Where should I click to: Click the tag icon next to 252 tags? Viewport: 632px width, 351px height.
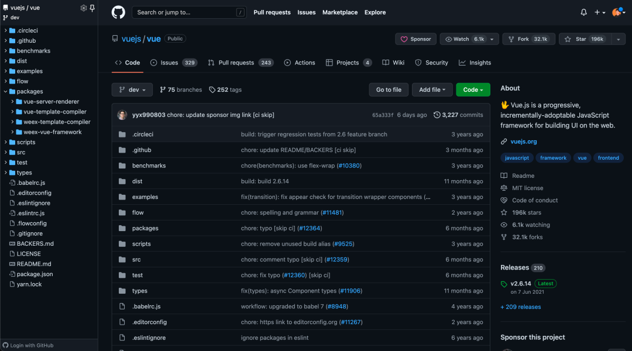coord(212,90)
